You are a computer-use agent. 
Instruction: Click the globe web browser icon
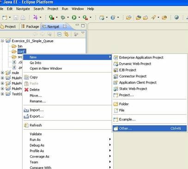[176, 17]
